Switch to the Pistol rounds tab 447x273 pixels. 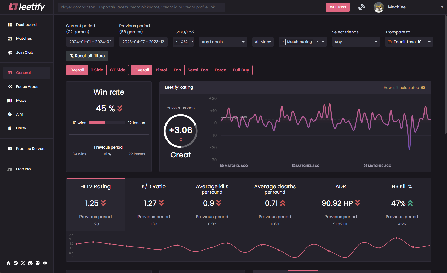(161, 70)
